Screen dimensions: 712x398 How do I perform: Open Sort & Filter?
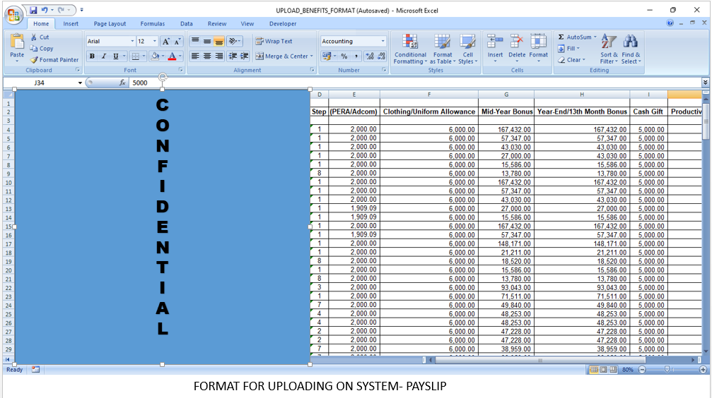click(x=609, y=49)
